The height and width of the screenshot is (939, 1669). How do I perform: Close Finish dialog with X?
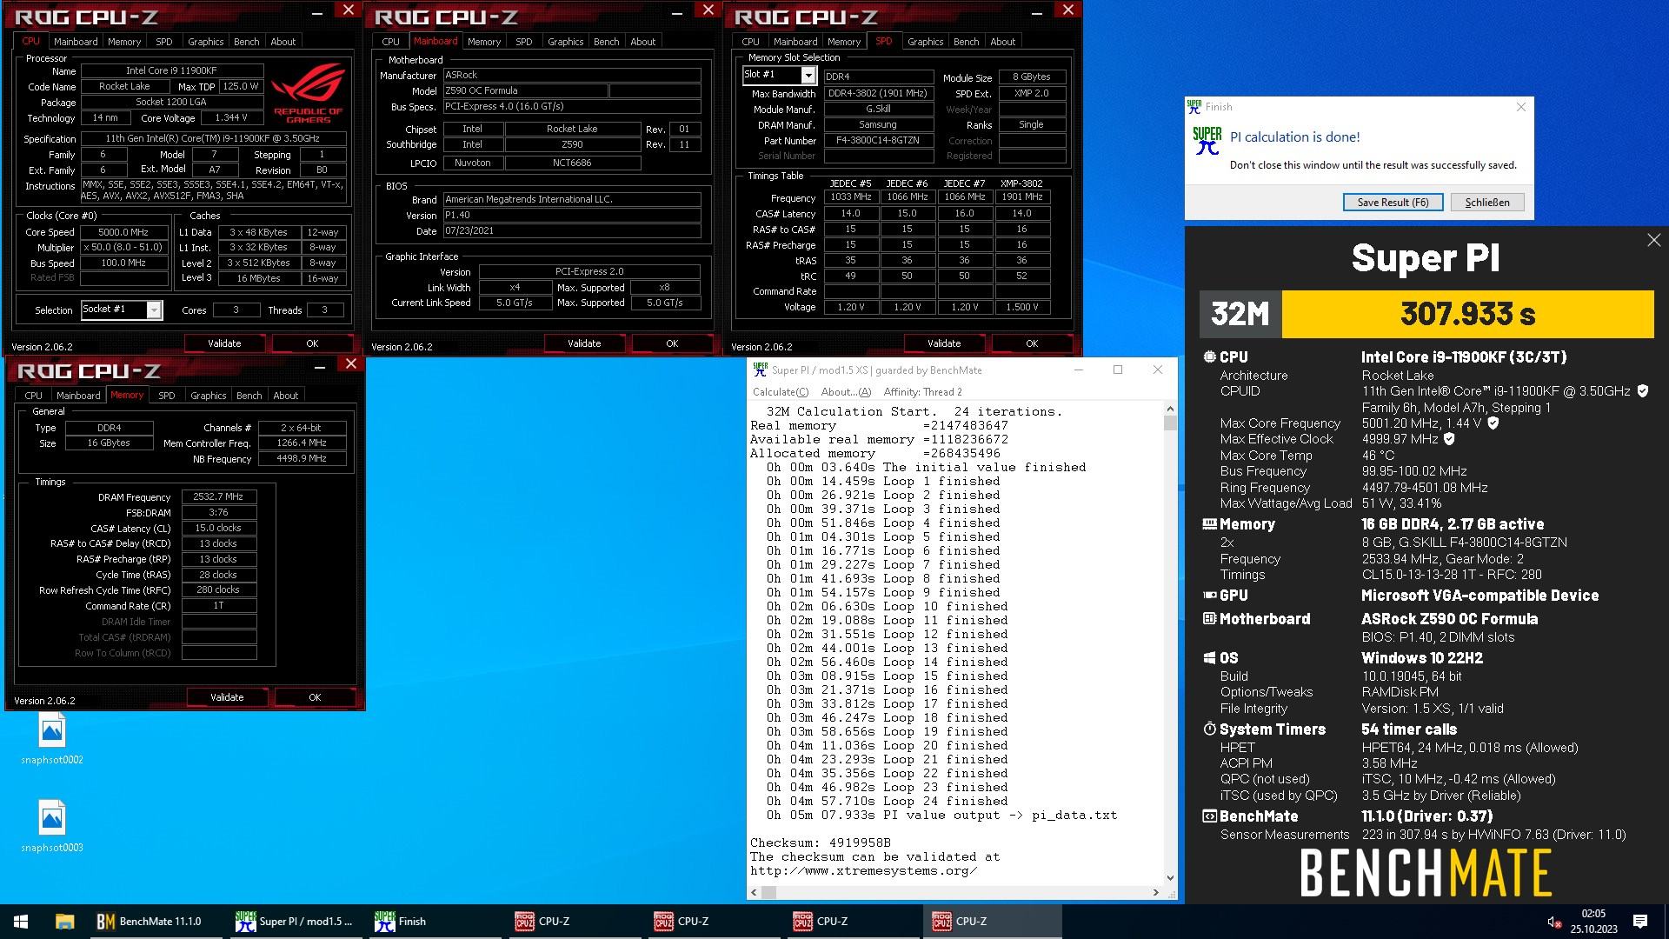point(1520,107)
